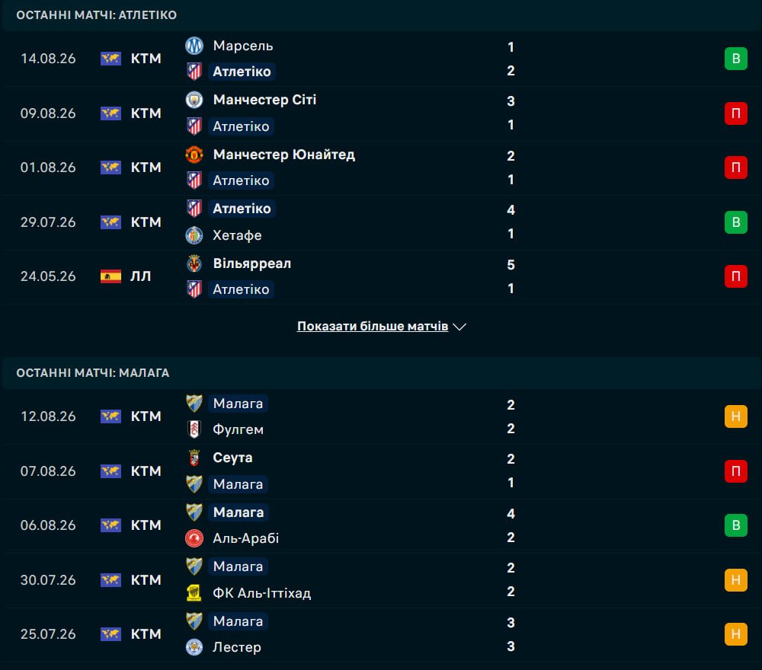Click the Getafe club crest icon

tap(194, 235)
